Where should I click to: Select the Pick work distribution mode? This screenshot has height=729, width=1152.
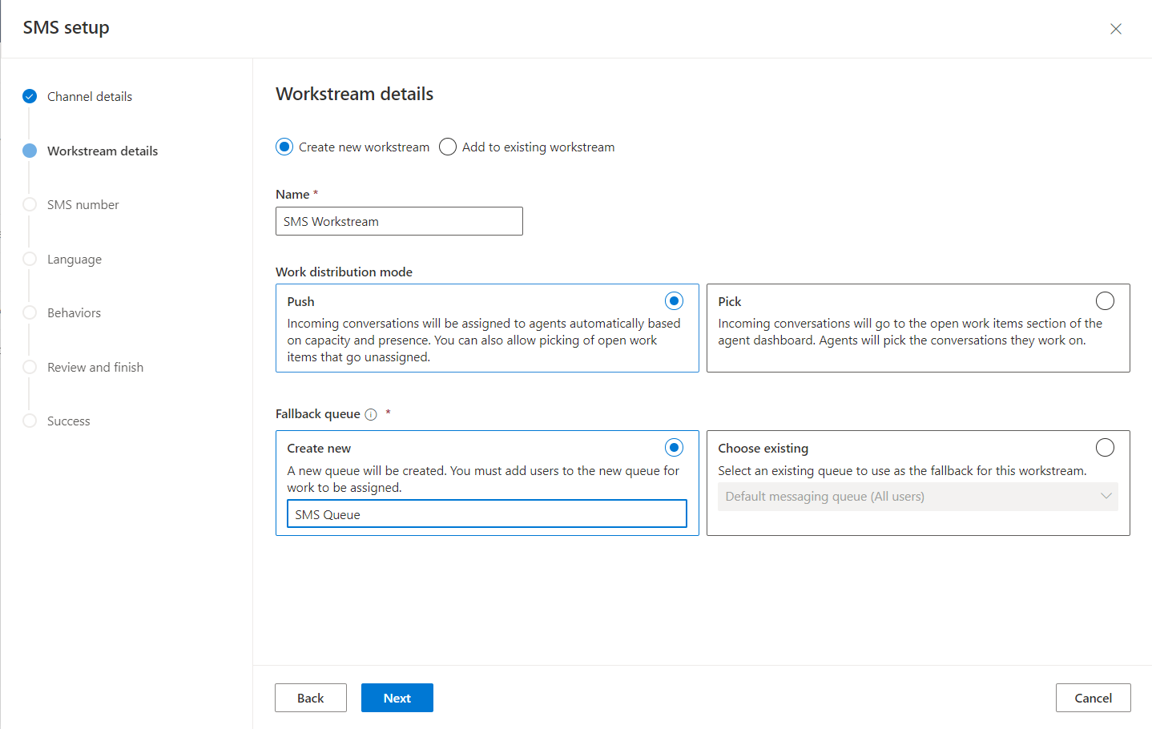click(1105, 300)
